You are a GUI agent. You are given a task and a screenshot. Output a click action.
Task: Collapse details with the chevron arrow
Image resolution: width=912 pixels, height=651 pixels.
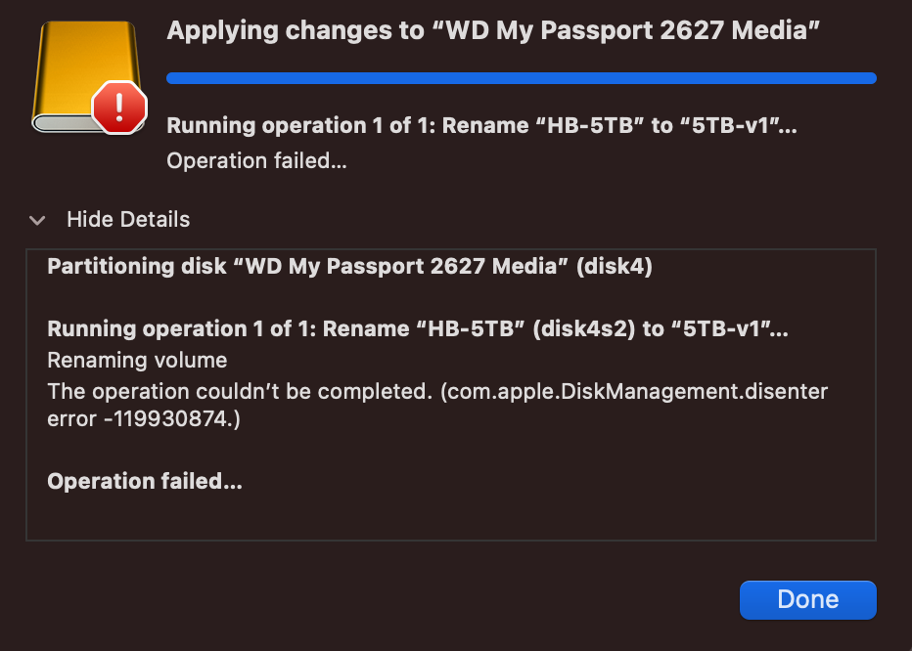point(38,220)
